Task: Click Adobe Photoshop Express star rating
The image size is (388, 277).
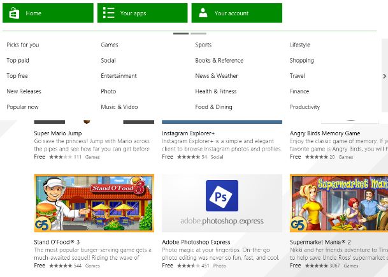Action: [189, 266]
